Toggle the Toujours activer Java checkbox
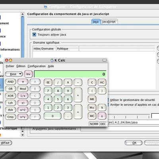This screenshot has width=159, height=159. tap(34, 35)
